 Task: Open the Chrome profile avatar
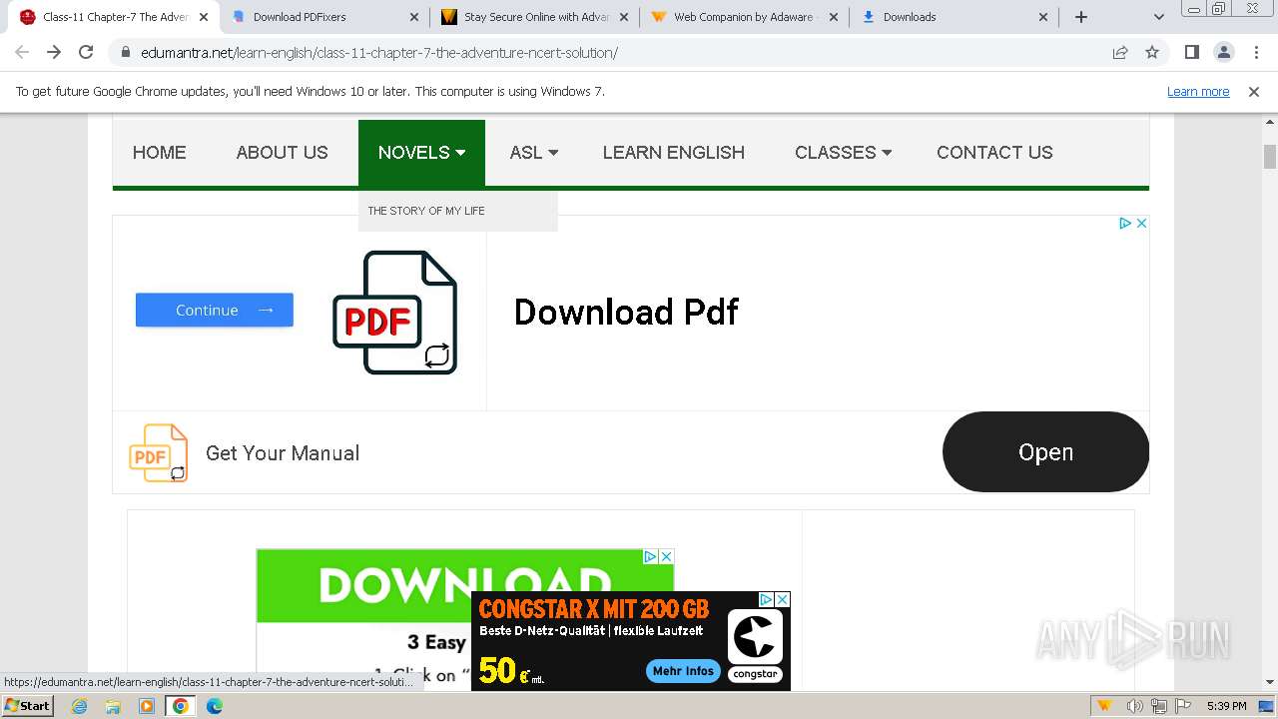1224,52
